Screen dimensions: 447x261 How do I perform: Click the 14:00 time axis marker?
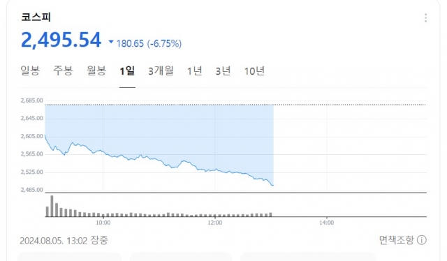pyautogui.click(x=326, y=223)
